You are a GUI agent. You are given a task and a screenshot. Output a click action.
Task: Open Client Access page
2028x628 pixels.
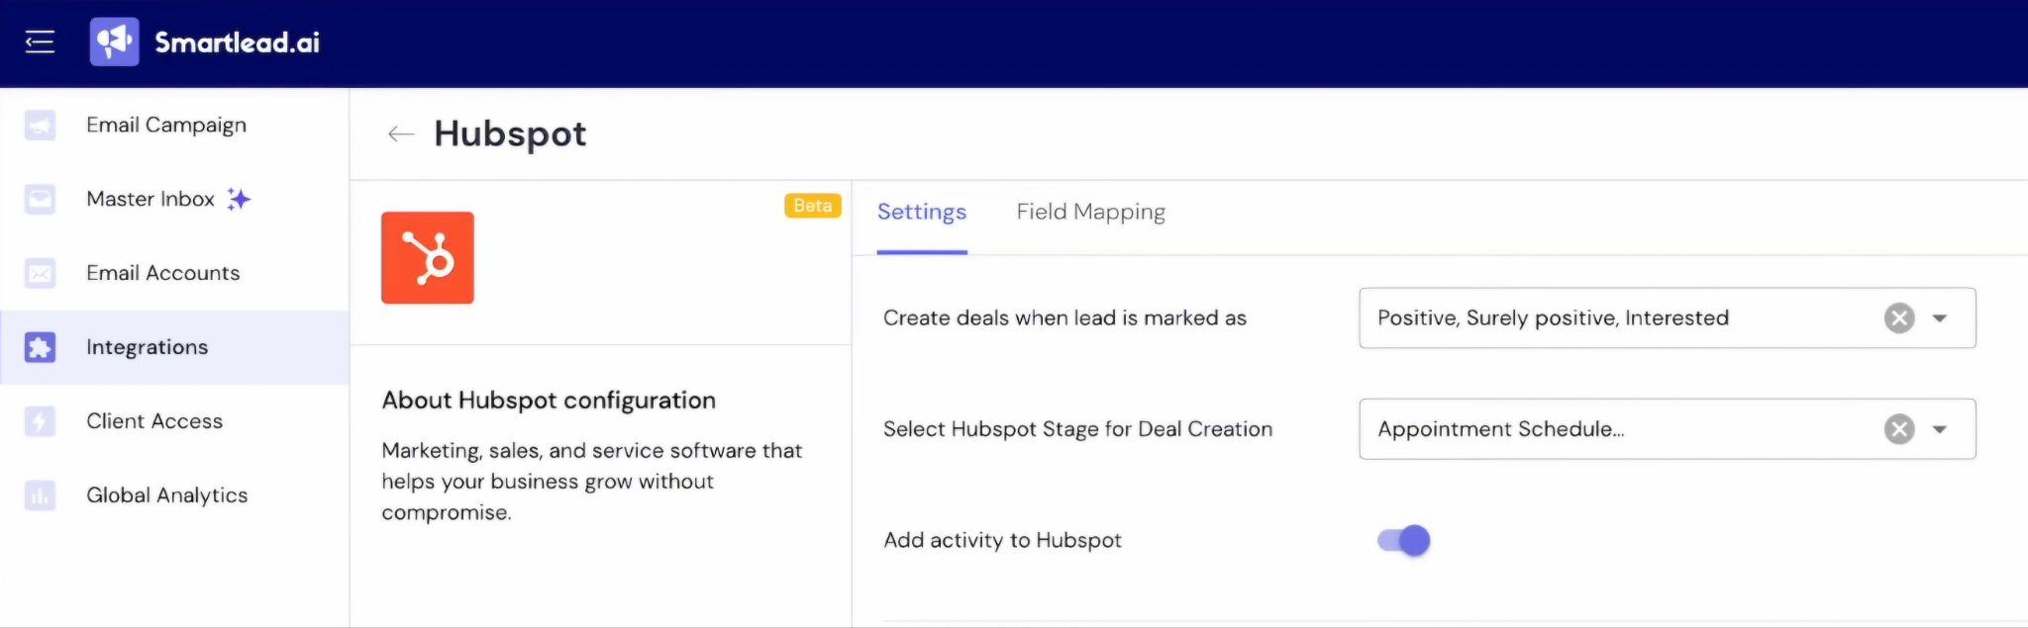tap(154, 421)
